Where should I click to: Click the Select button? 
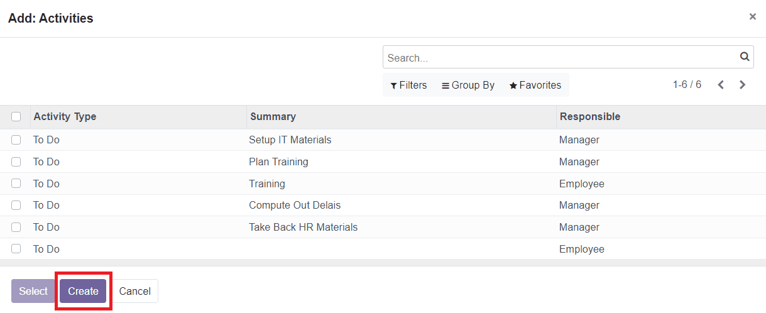[33, 291]
